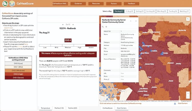Image resolution: width=192 pixels, height=111 pixels.
Task: Click the Moreno Valley map label
Action: click(x=149, y=64)
